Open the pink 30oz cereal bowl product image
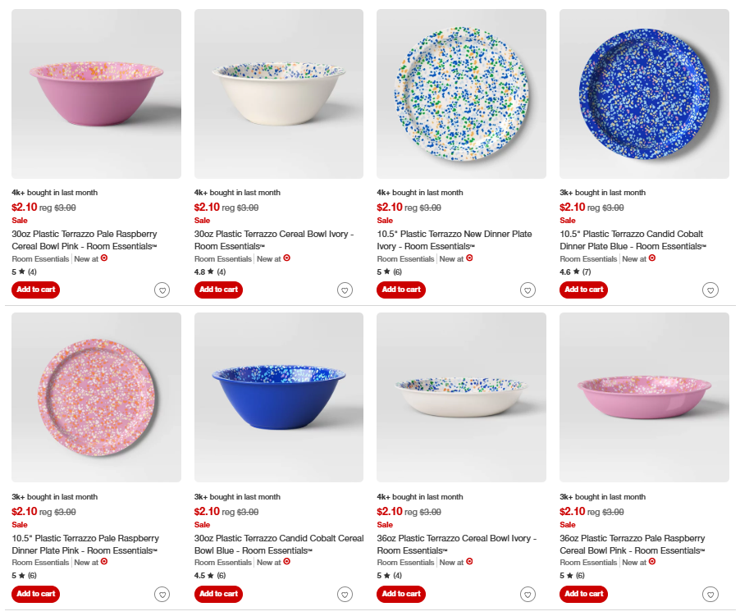Viewport: 740px width, 616px height. [96, 94]
